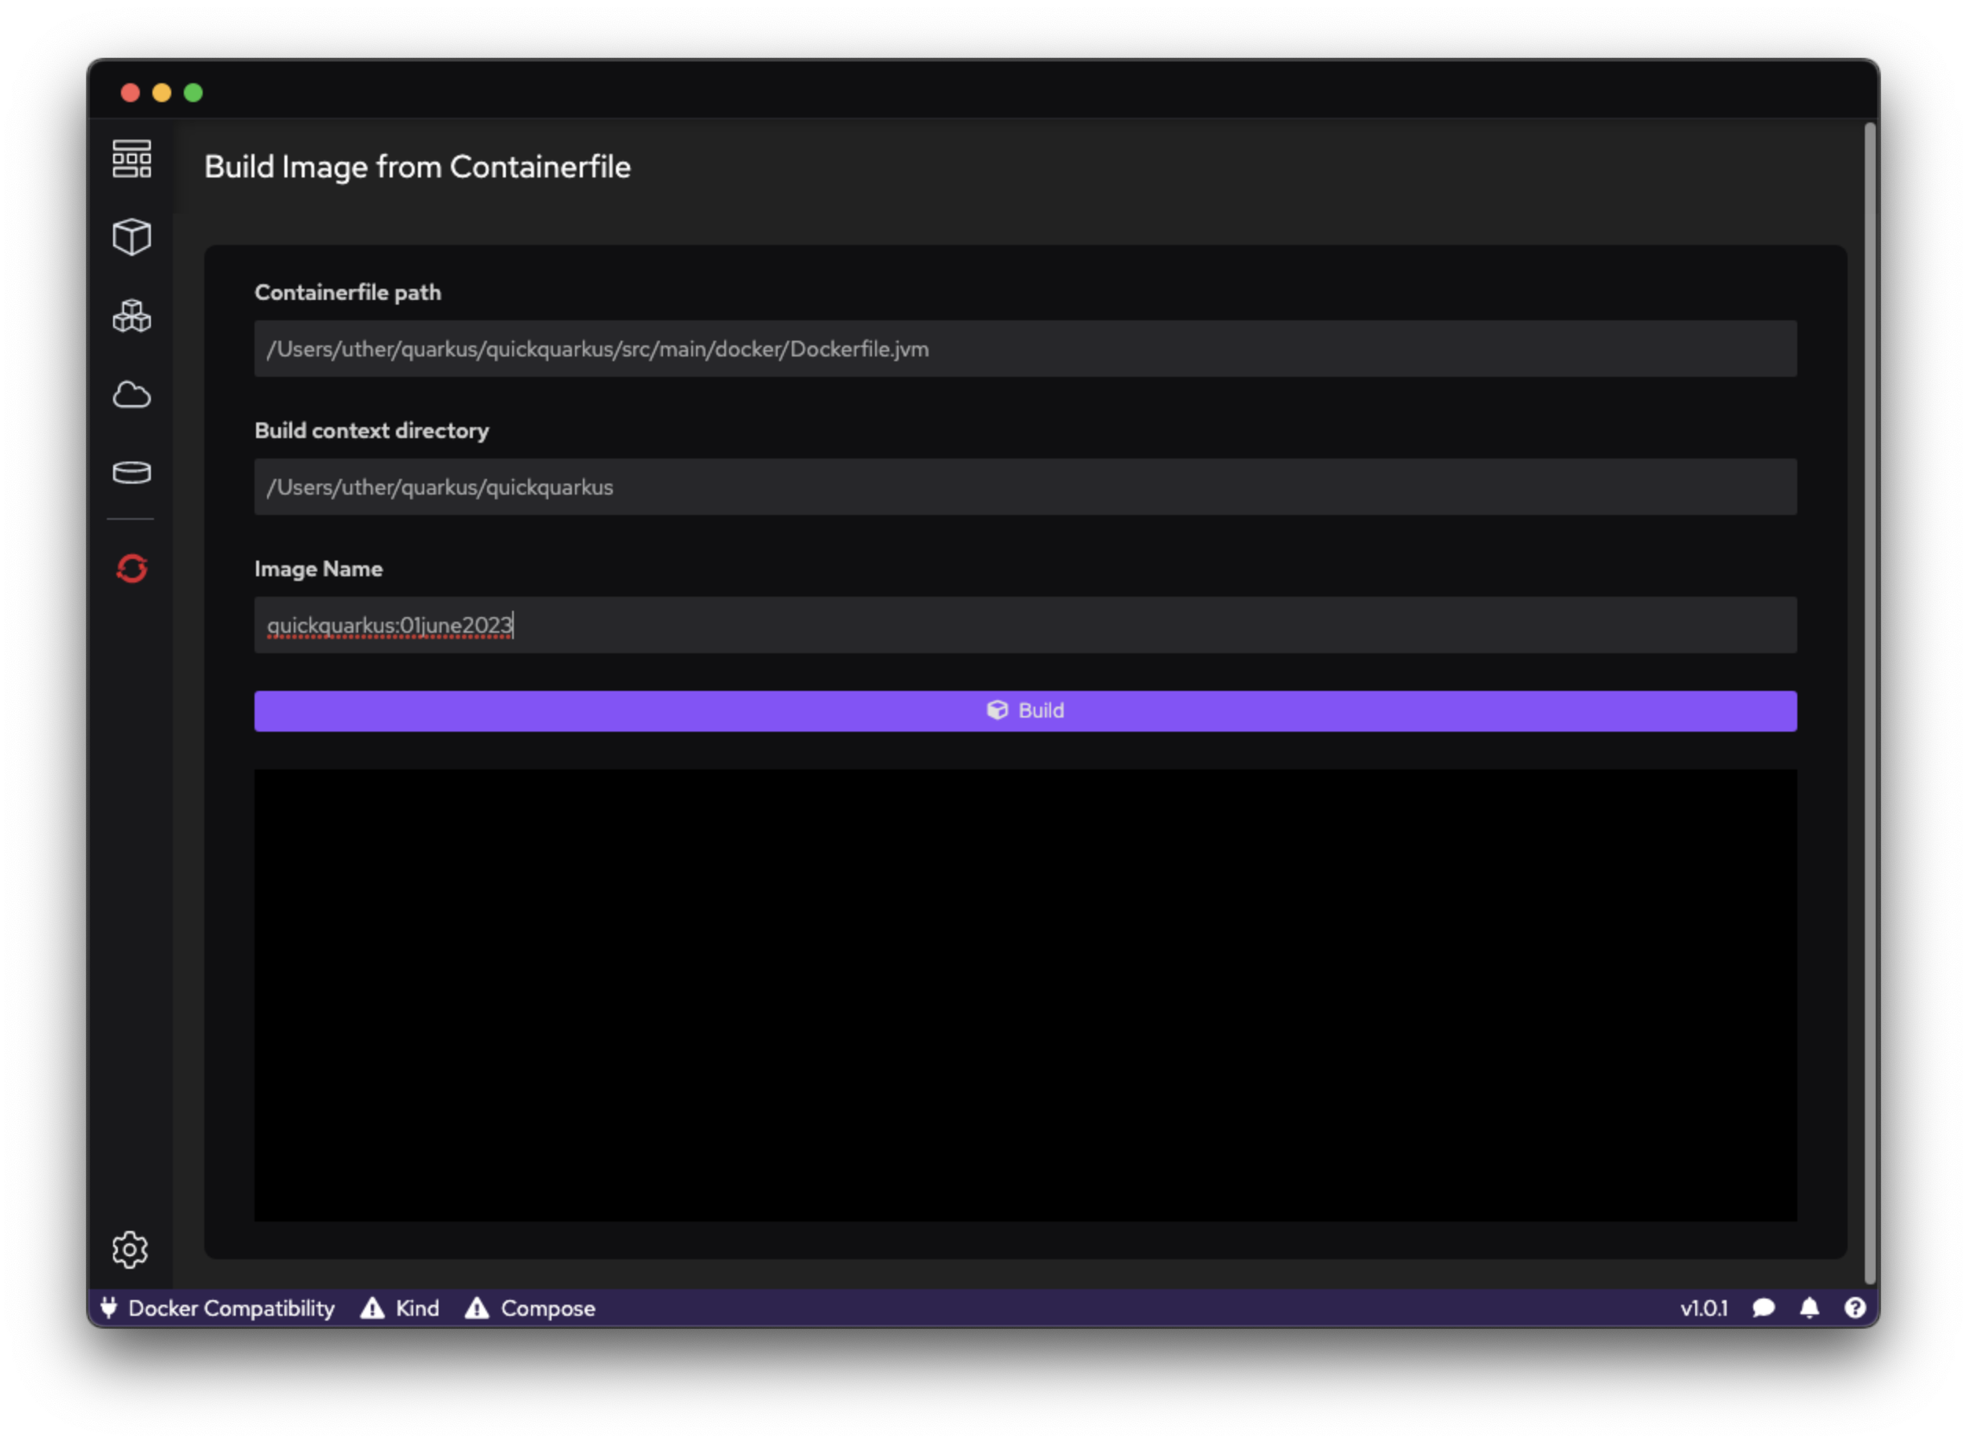Open the Volumes disk icon
The width and height of the screenshot is (1967, 1443).
click(132, 473)
